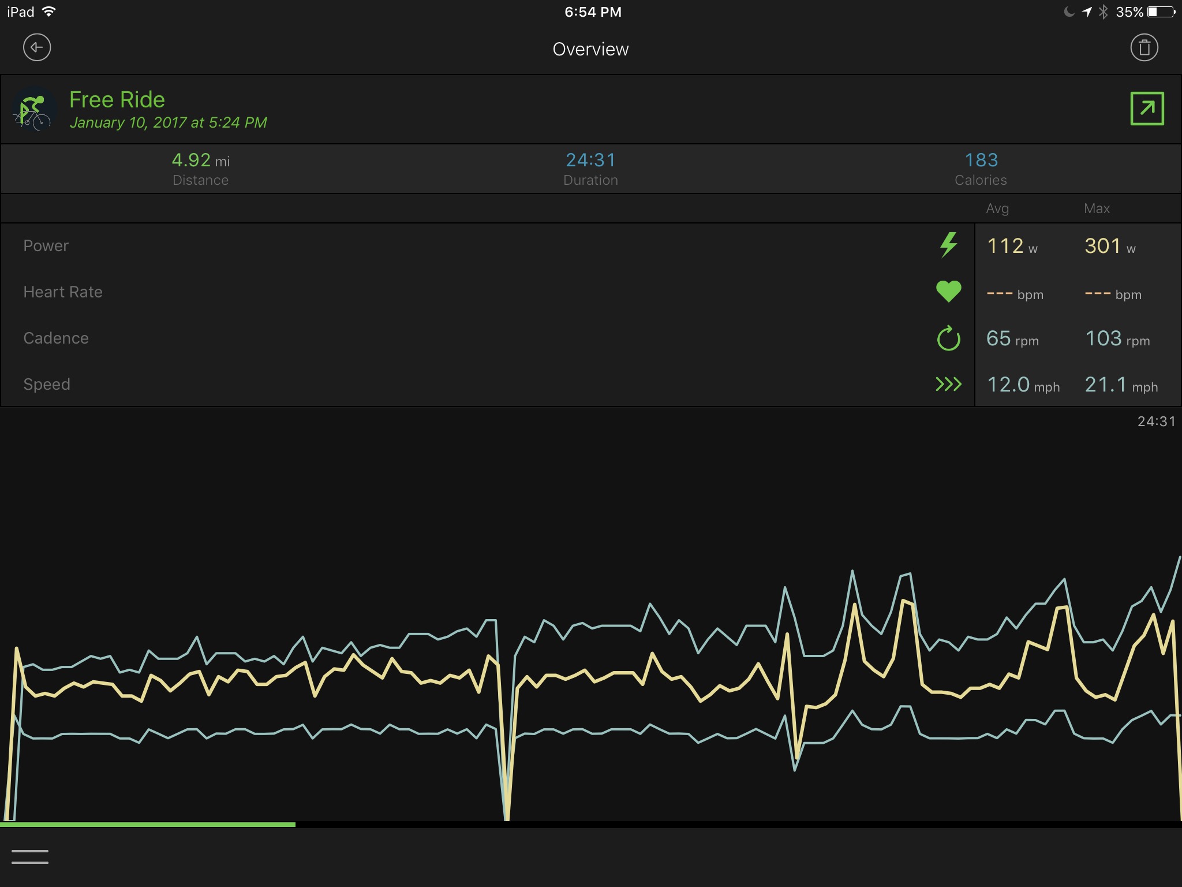Tap the battery indicator icon
This screenshot has width=1182, height=887.
pos(1161,12)
